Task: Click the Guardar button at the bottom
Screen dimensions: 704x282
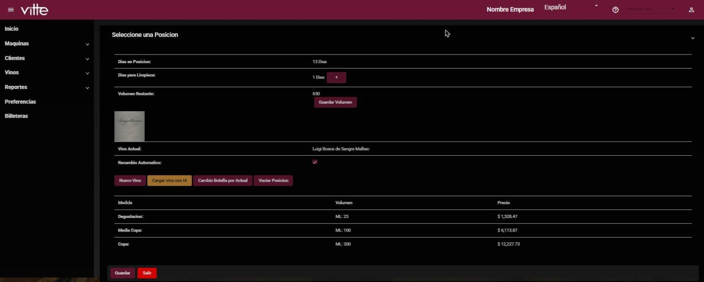Action: (123, 273)
